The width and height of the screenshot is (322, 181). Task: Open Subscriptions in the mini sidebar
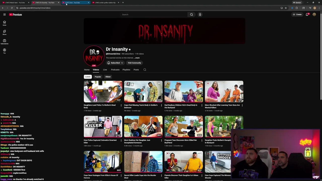[x=4, y=42]
